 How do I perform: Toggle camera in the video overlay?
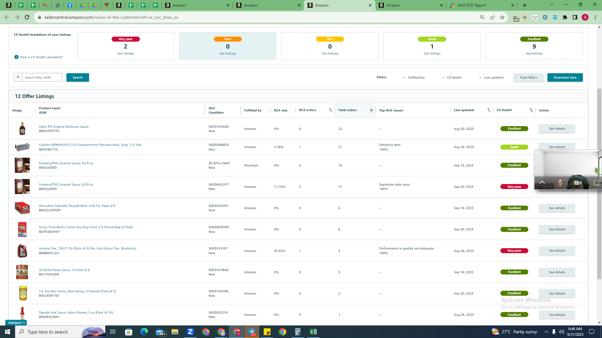pyautogui.click(x=578, y=183)
